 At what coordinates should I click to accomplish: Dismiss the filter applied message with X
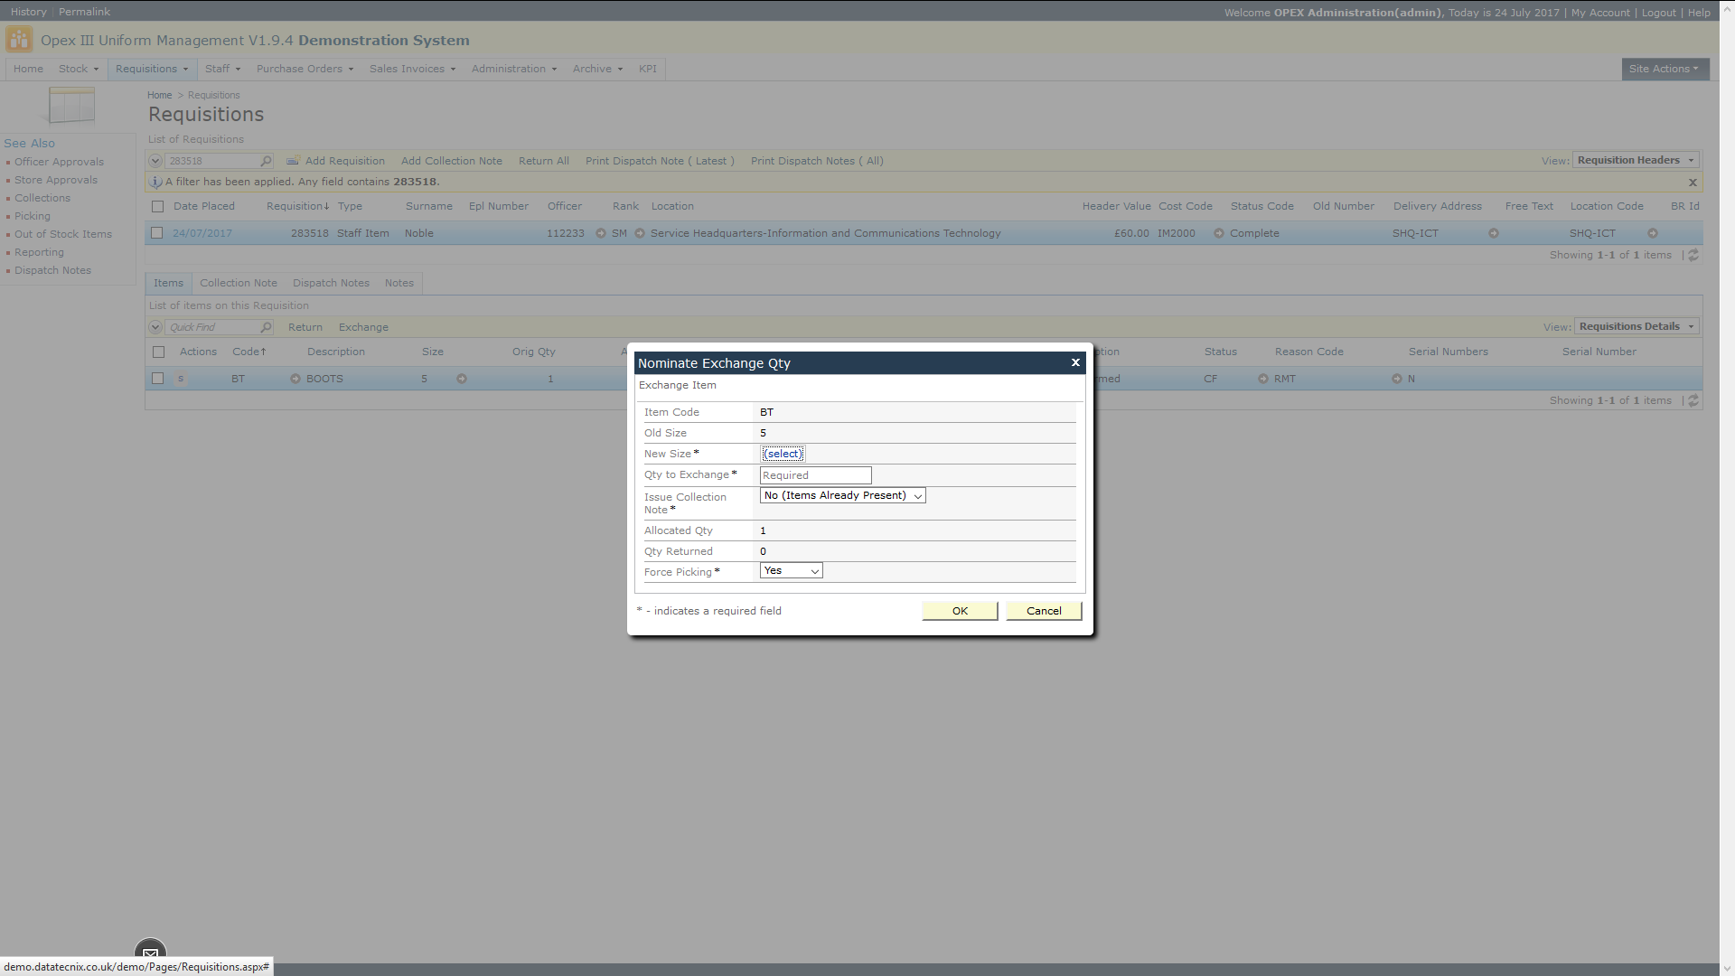pos(1693,182)
